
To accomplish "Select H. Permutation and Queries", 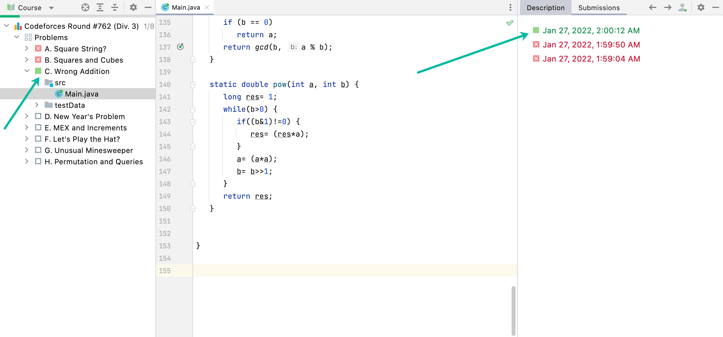I will pos(94,161).
